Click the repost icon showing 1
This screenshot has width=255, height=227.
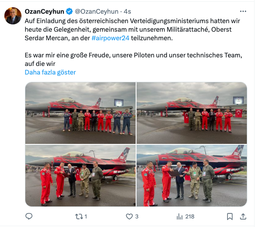click(x=79, y=216)
